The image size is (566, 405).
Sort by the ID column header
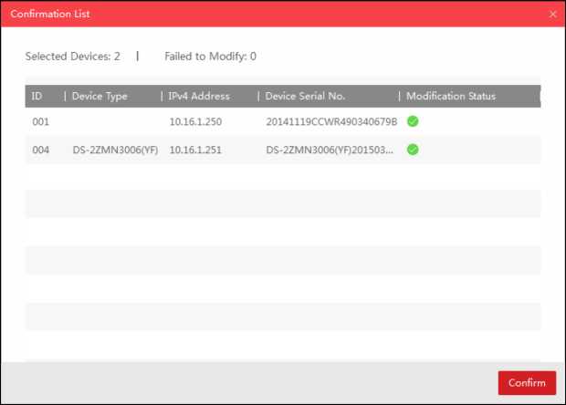37,97
